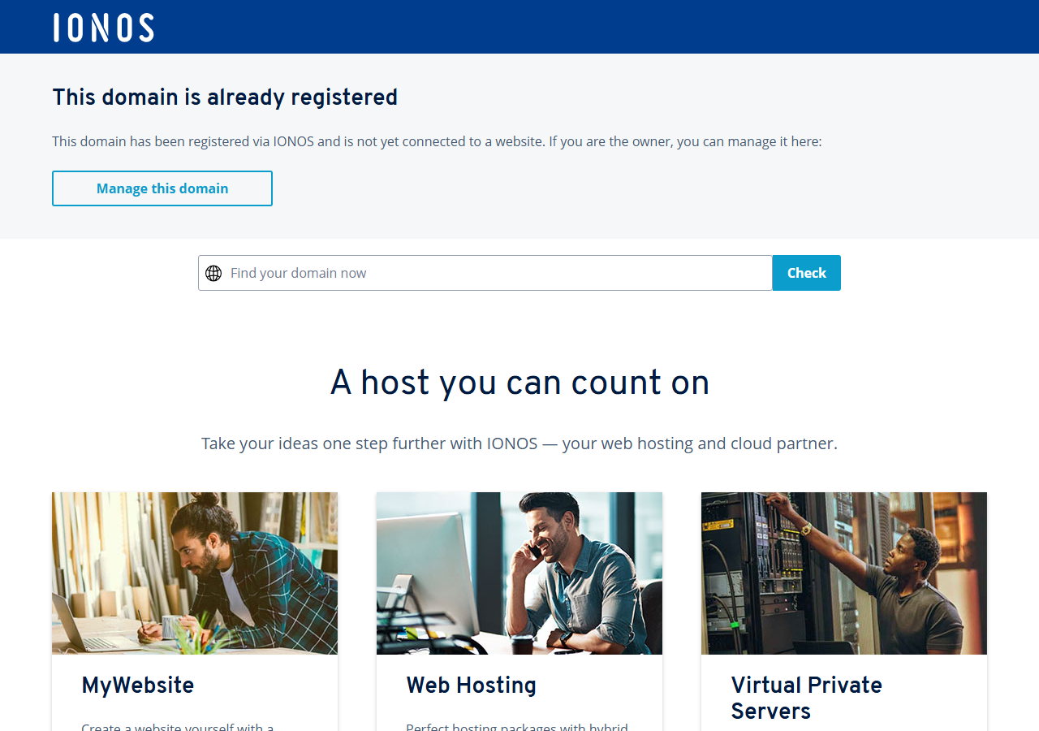
Task: Click the dark blue header bar
Action: point(519,27)
